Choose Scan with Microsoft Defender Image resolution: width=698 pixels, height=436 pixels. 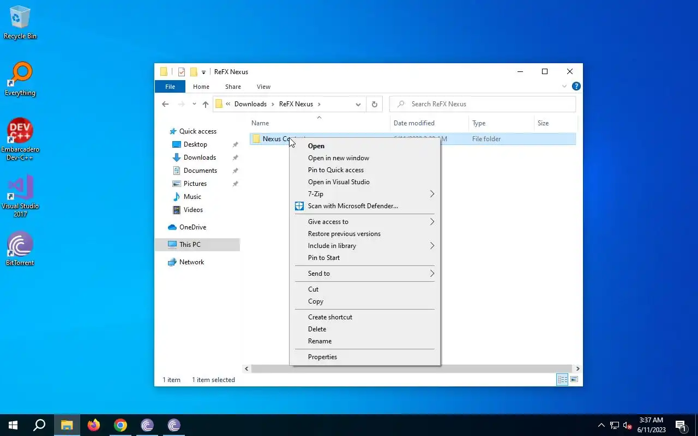point(365,206)
